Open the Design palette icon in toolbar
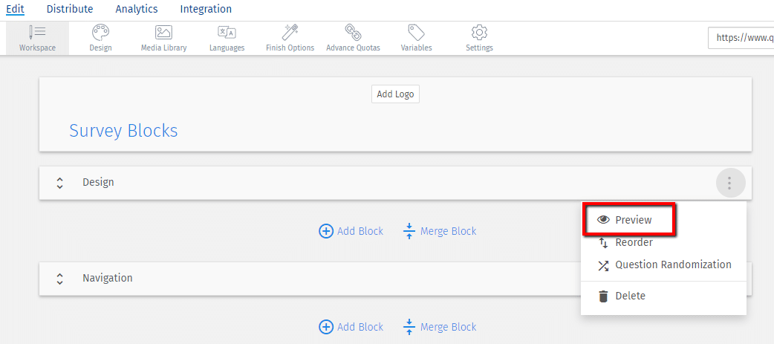The height and width of the screenshot is (344, 774). (101, 33)
